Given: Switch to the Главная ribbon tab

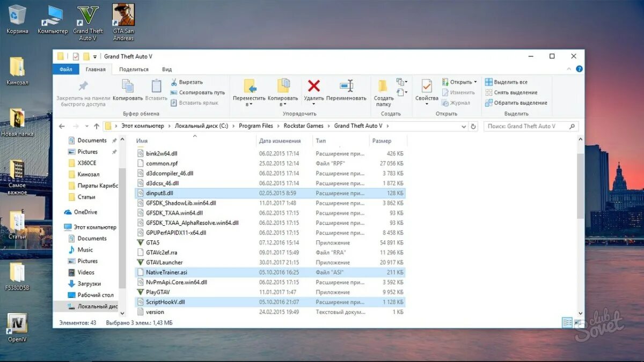Looking at the screenshot, I should tap(96, 69).
